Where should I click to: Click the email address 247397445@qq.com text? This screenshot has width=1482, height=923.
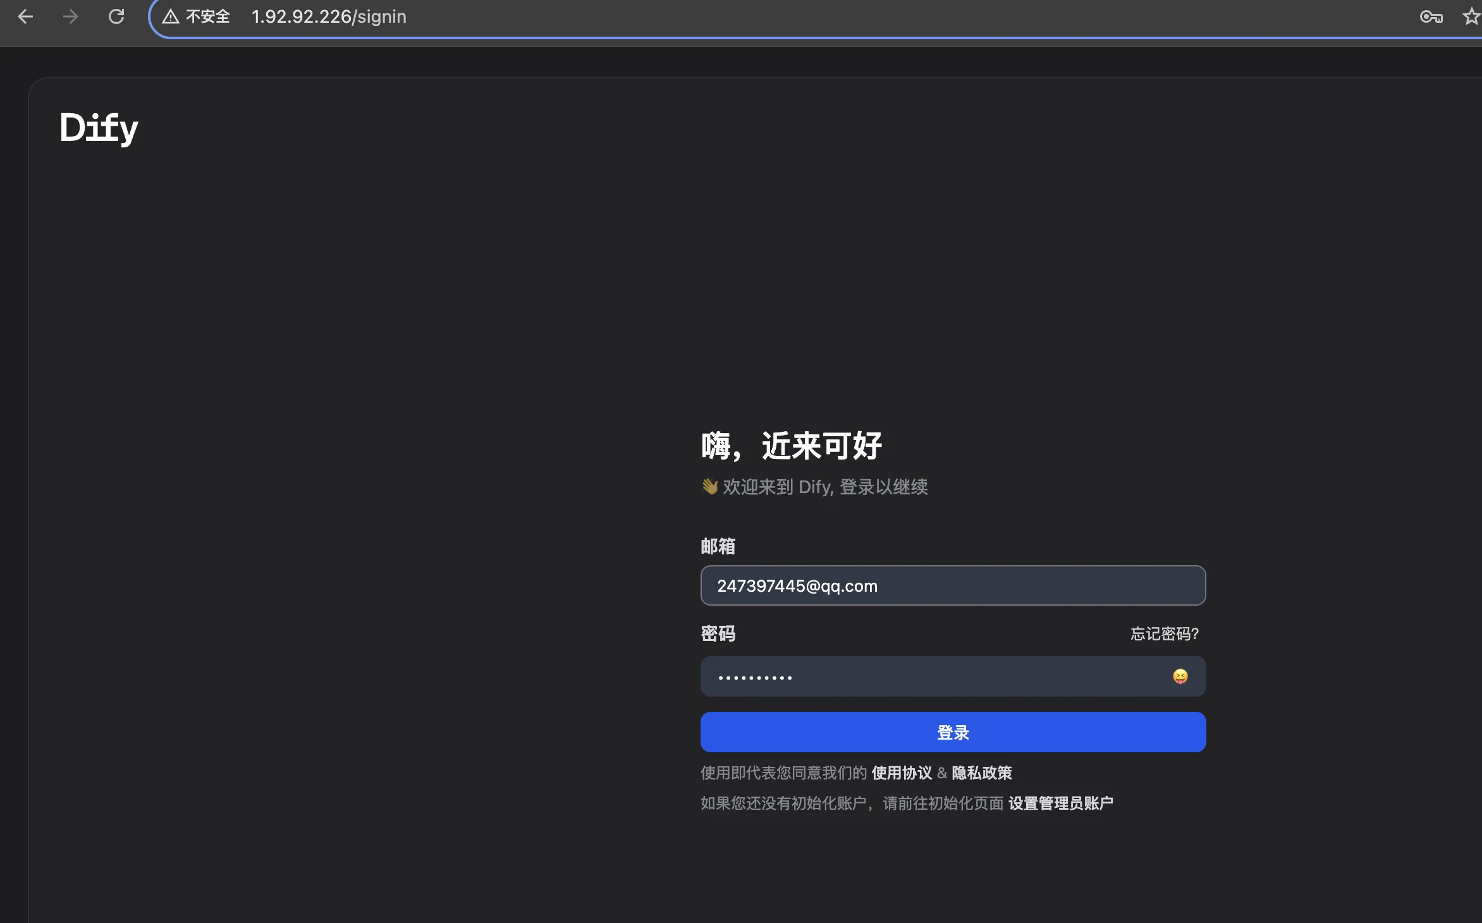tap(797, 585)
